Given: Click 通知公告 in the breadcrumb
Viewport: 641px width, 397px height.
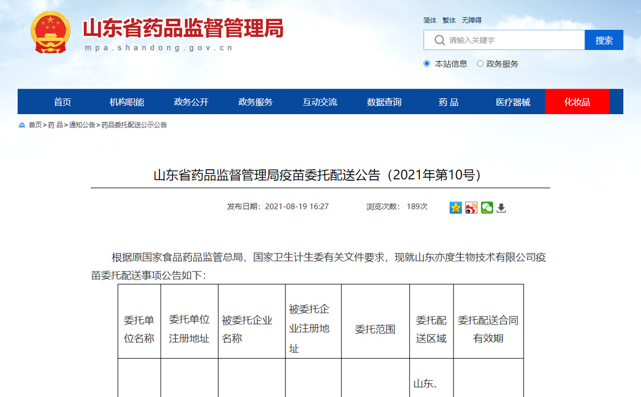Looking at the screenshot, I should 82,125.
